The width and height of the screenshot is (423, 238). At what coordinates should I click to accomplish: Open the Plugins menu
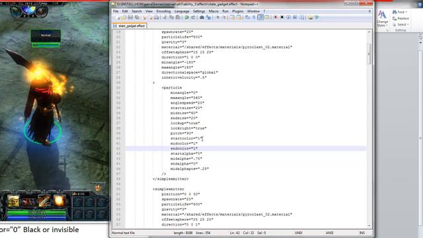(238, 11)
